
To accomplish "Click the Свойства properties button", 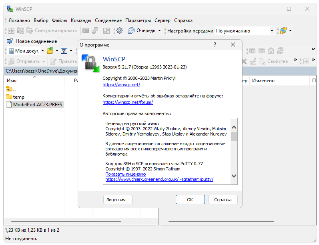I will pyautogui.click(x=273, y=61).
